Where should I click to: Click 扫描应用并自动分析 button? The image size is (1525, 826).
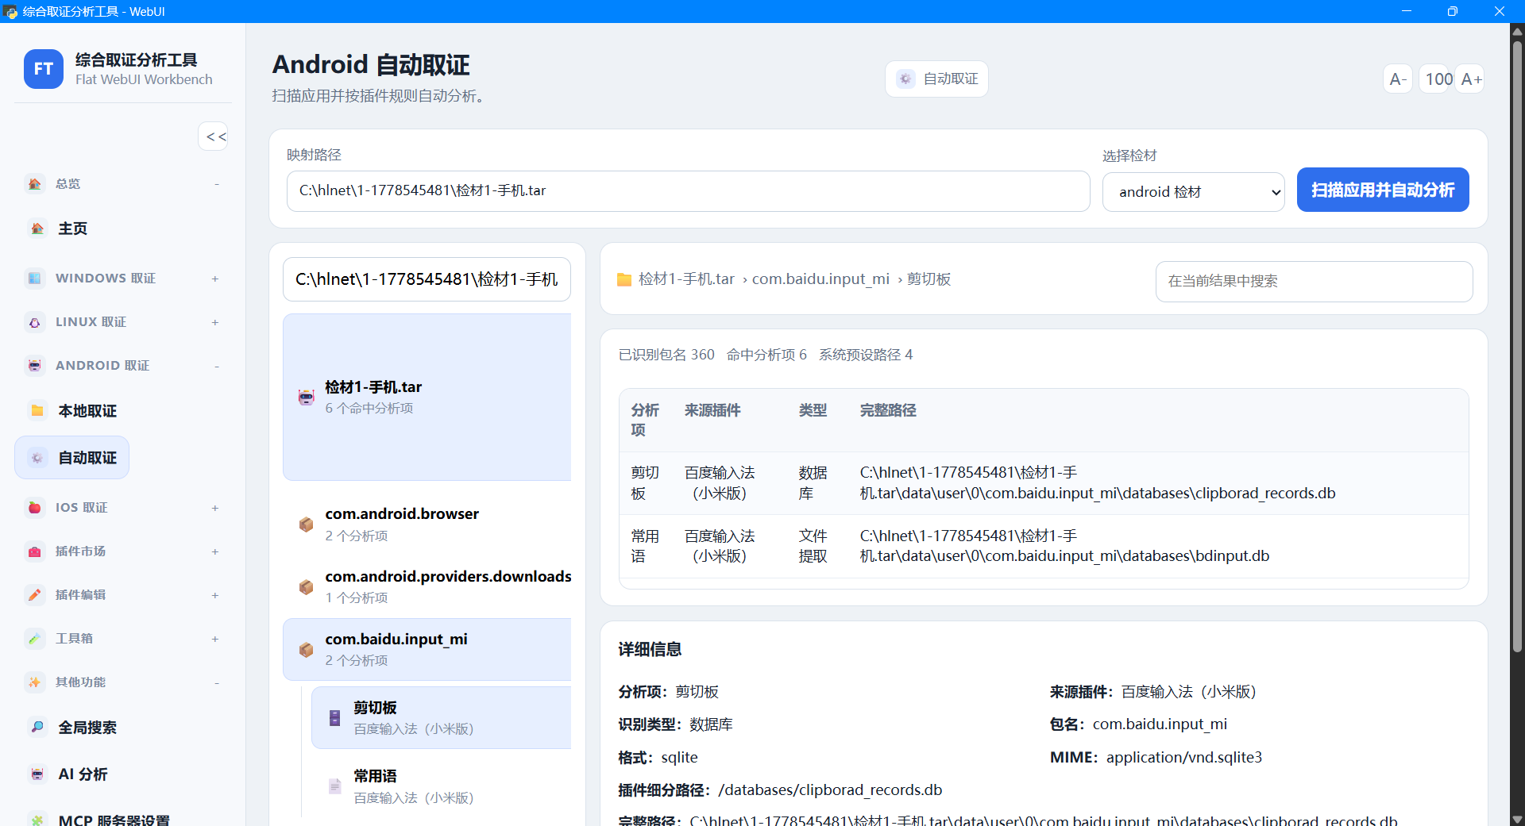pyautogui.click(x=1383, y=190)
